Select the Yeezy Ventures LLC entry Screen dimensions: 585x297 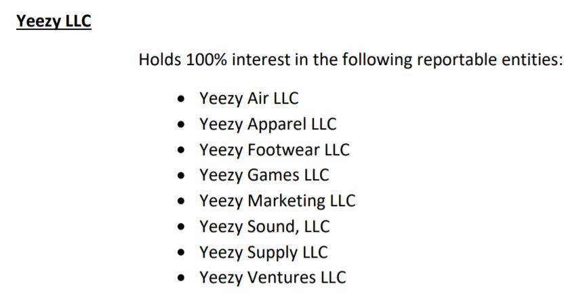click(x=273, y=277)
